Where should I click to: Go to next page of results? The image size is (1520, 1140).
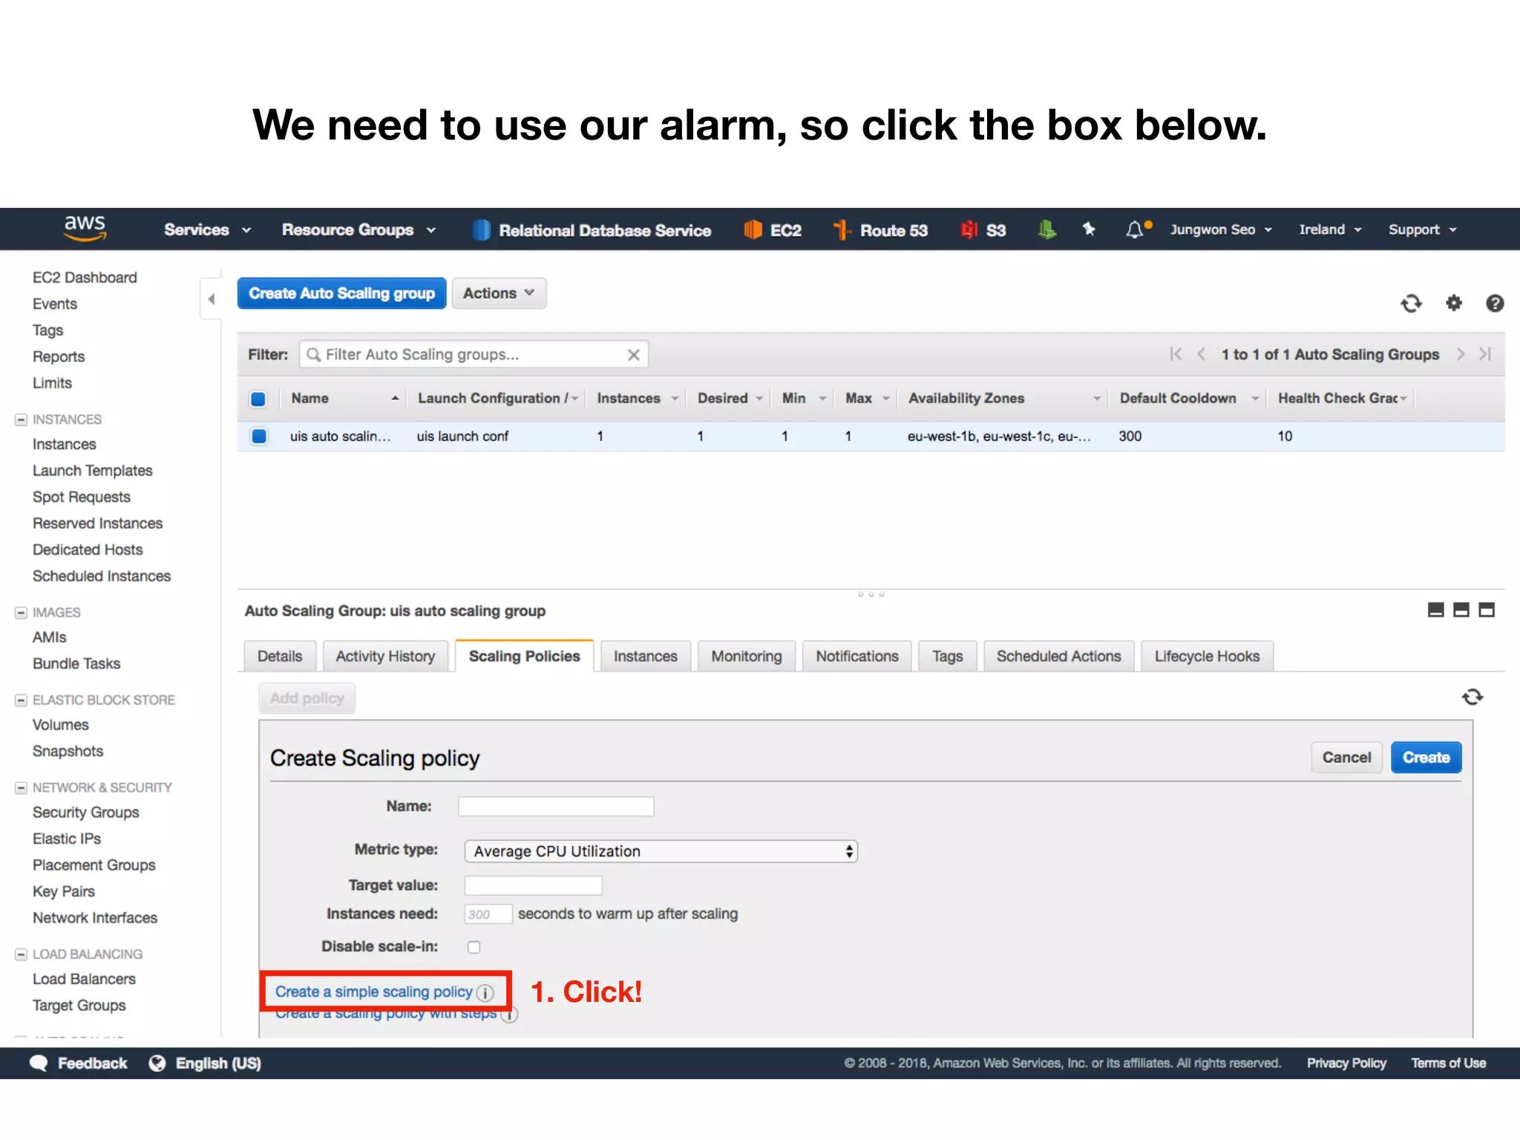[x=1461, y=354]
